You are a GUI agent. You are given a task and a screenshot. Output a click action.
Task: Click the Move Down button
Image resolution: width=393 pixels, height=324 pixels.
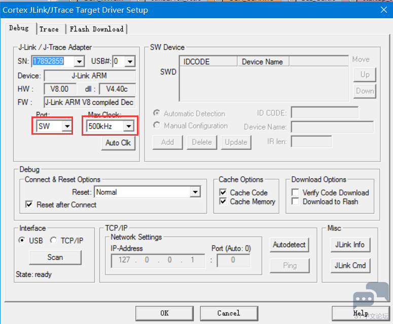[365, 91]
